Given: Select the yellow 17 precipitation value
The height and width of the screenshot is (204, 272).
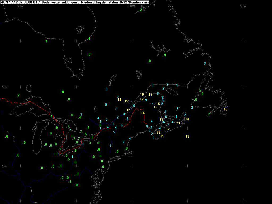Looking at the screenshot, I should click(x=168, y=129).
